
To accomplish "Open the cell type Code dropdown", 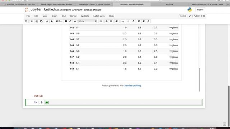I will (87, 21).
